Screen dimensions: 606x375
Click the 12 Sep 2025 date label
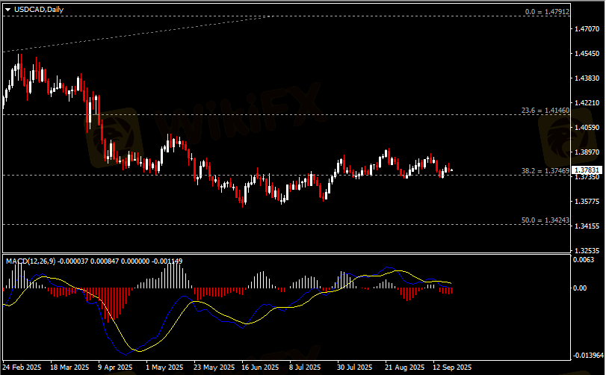click(x=452, y=368)
